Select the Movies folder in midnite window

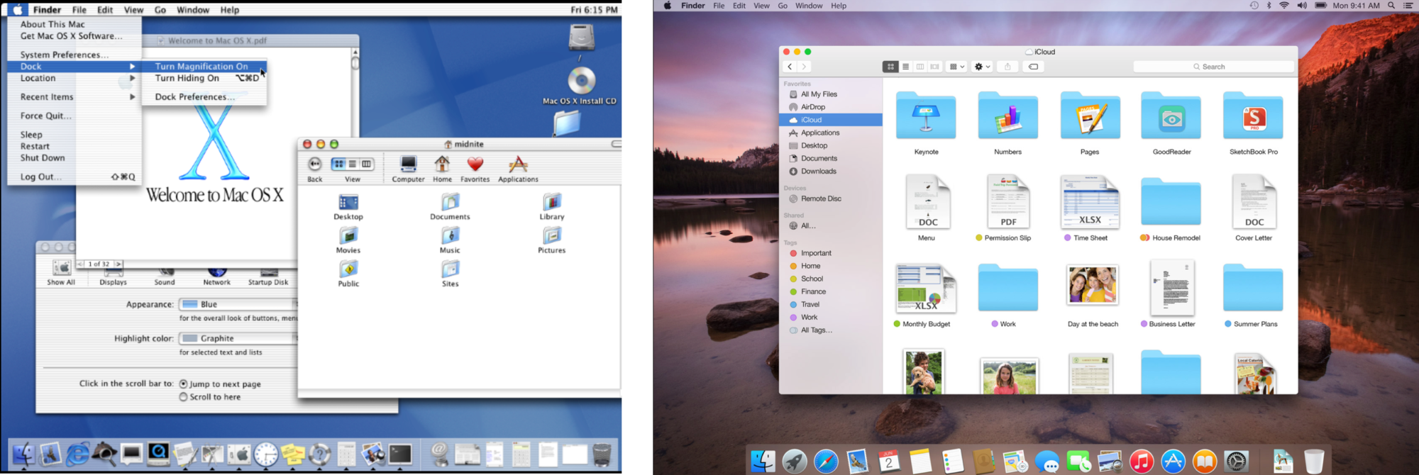click(348, 240)
